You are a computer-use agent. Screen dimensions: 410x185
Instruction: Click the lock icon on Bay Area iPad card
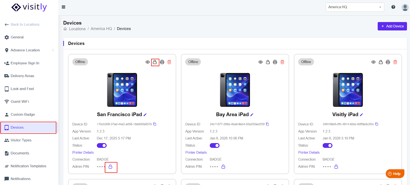[x=268, y=62]
